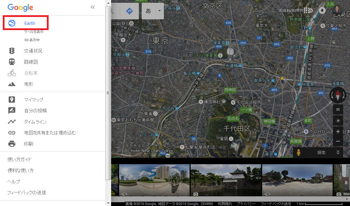This screenshot has width=350, height=206.
Task: Toggle 3D 表示中 option
Action: tap(32, 40)
